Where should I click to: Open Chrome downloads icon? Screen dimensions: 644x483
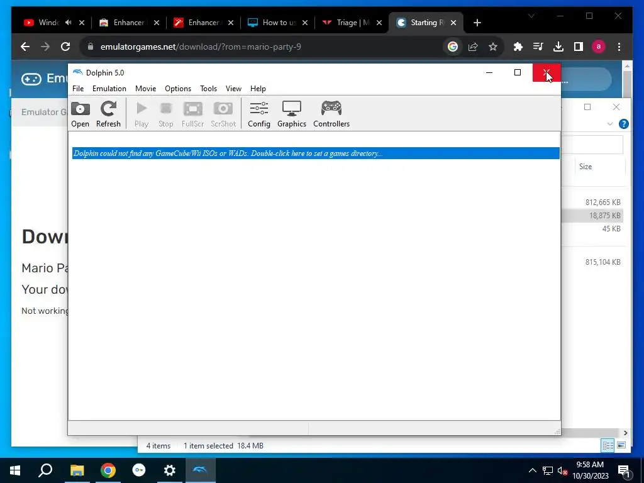(558, 47)
